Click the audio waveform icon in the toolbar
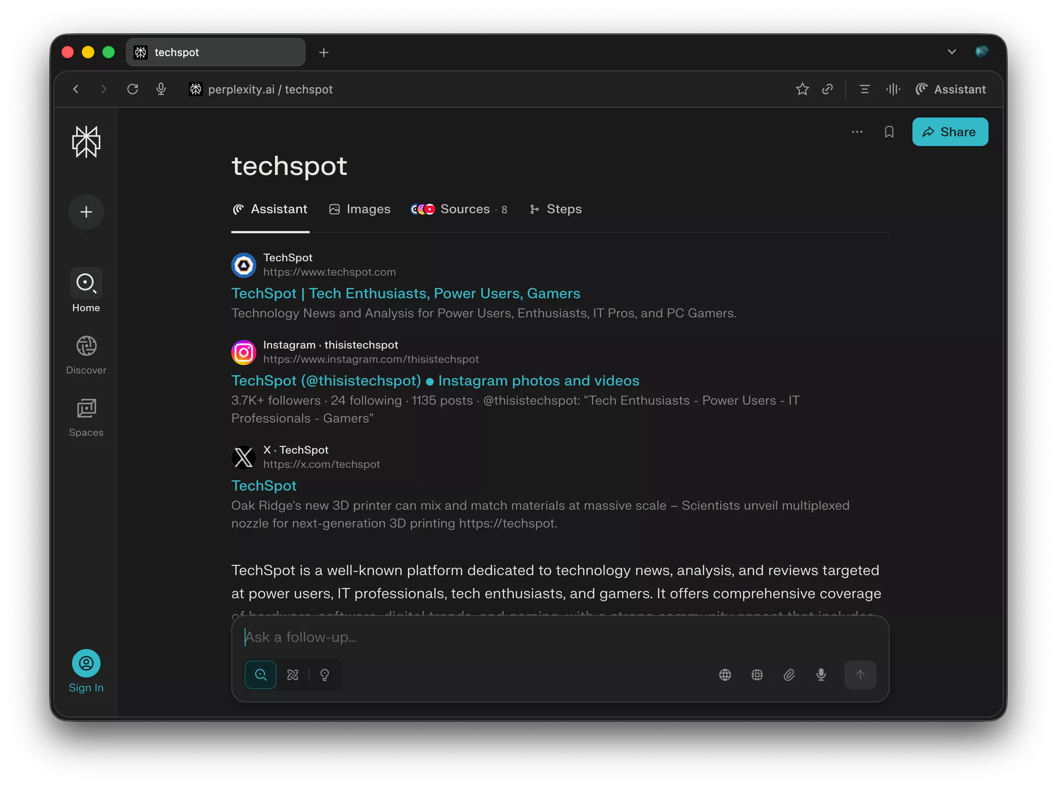1057x787 pixels. click(893, 89)
